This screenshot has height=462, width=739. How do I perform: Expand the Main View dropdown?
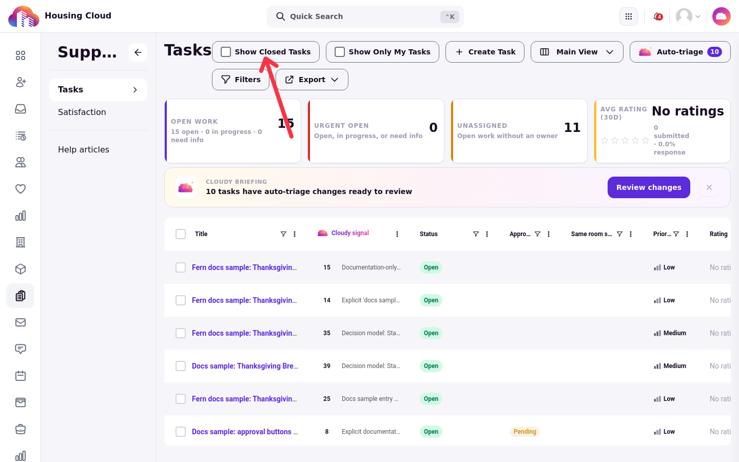tap(577, 52)
